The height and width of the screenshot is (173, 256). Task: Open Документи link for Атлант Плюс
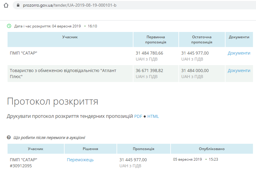(x=239, y=71)
